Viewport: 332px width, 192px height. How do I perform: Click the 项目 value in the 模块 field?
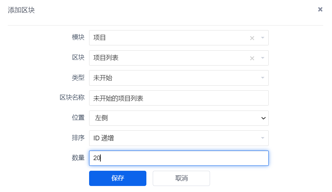click(x=99, y=38)
